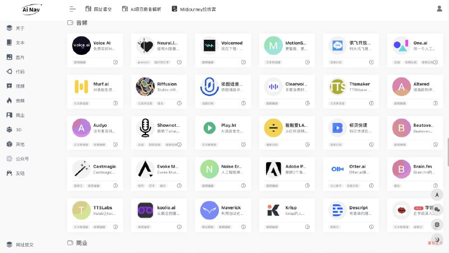
Task: Open the Maverick blue logo
Action: [x=209, y=210]
